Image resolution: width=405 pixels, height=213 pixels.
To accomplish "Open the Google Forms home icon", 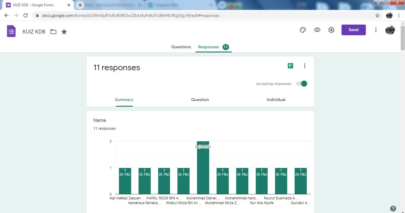I will click(x=11, y=31).
